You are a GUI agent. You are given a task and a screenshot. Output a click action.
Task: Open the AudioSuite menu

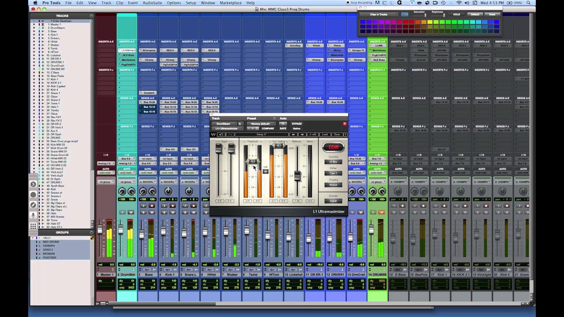tap(152, 3)
